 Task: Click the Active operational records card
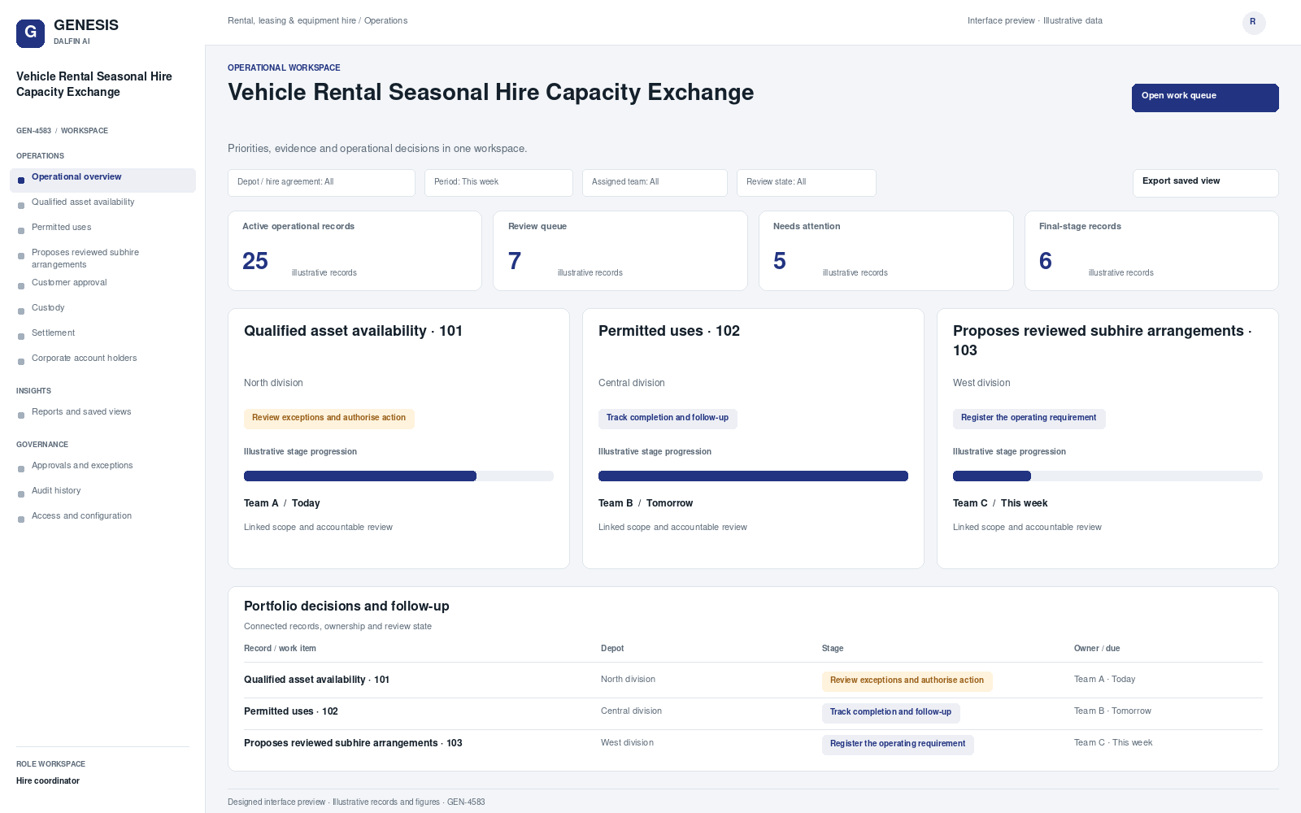tap(355, 250)
